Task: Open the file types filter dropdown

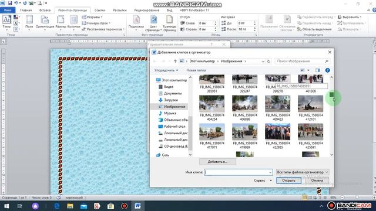Action: 303,172
